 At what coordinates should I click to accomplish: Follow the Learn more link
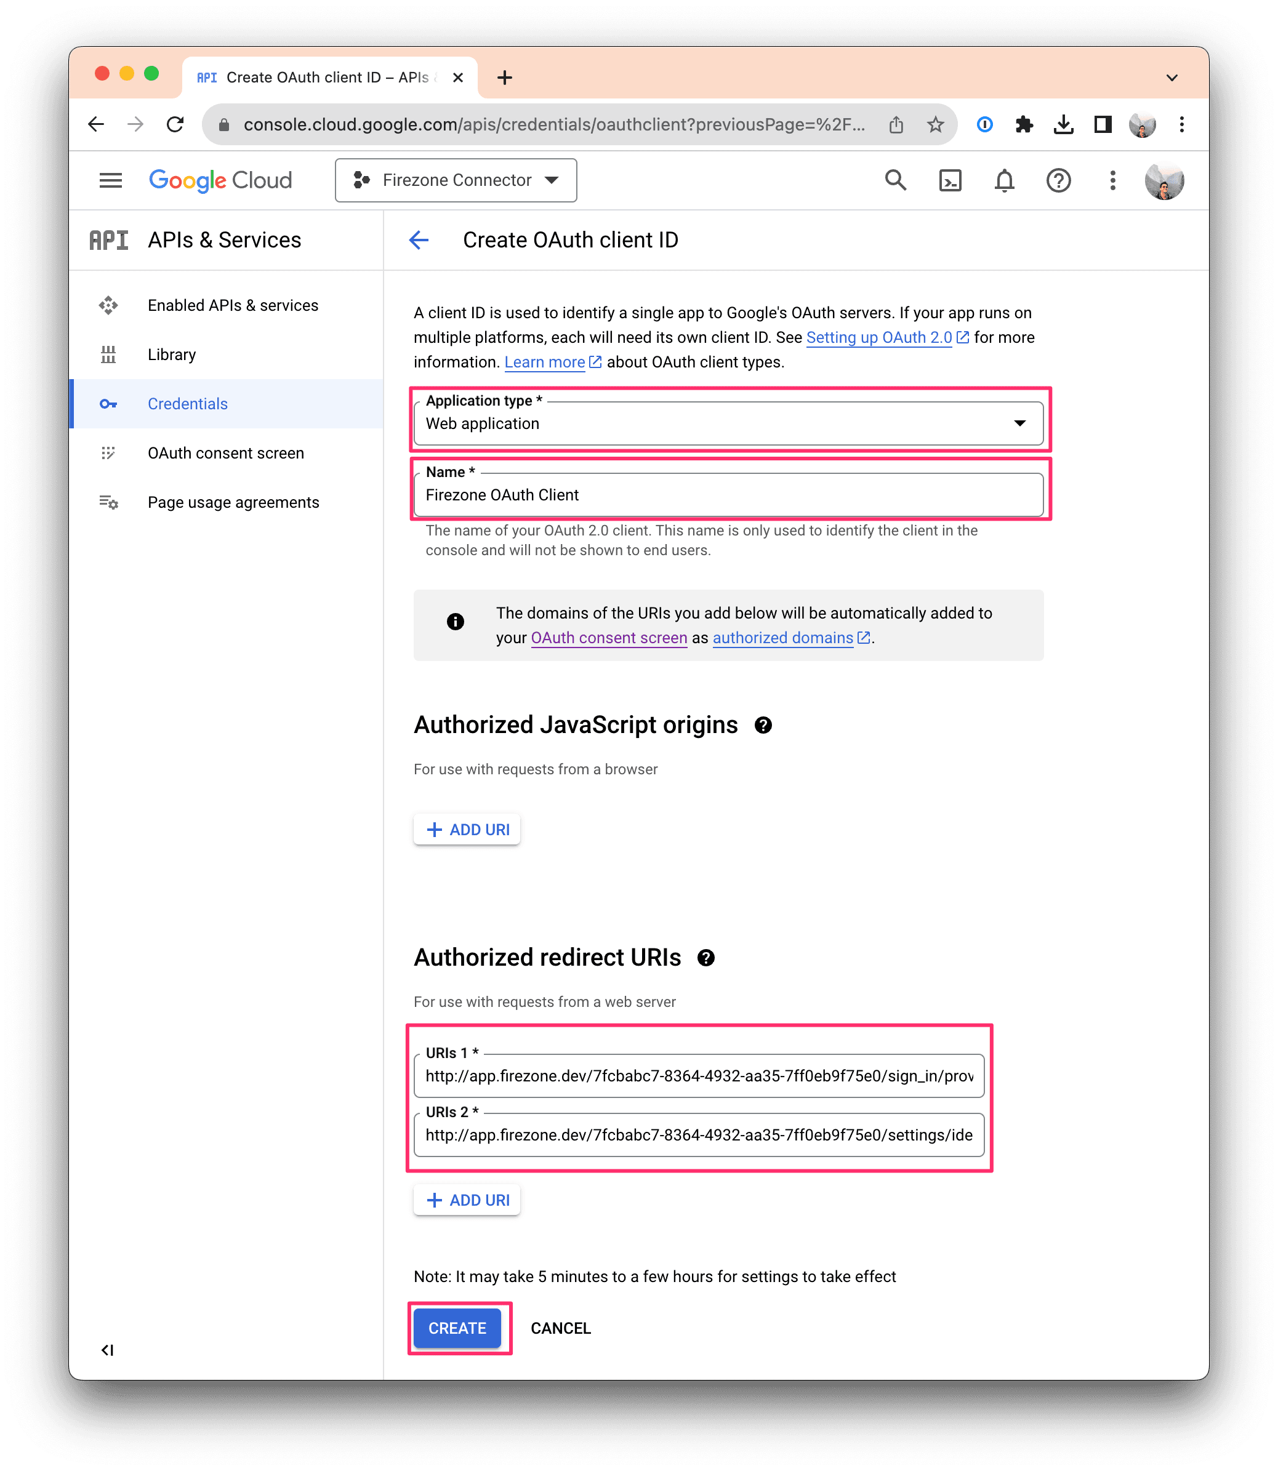(x=544, y=361)
